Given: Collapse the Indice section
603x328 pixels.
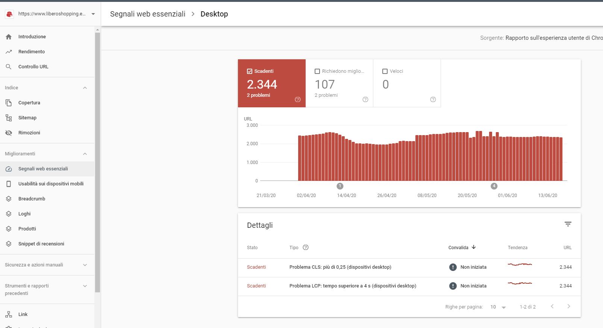Looking at the screenshot, I should [x=85, y=88].
